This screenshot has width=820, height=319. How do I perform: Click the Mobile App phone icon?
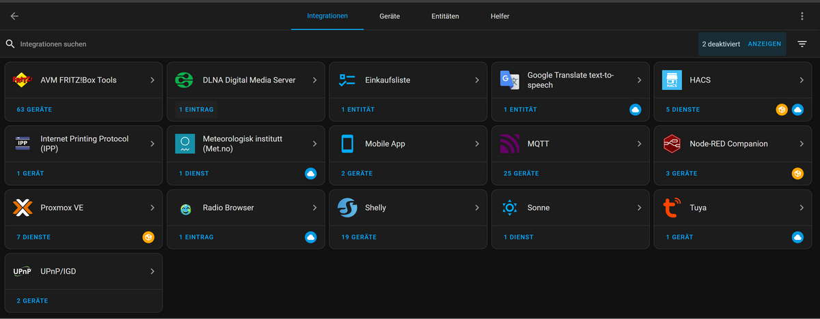point(347,144)
